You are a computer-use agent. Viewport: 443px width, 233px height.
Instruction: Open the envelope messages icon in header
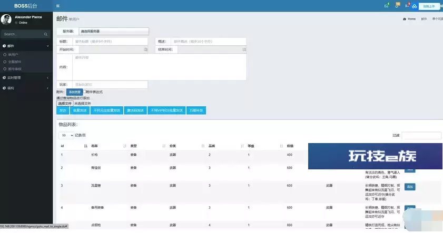click(x=386, y=6)
